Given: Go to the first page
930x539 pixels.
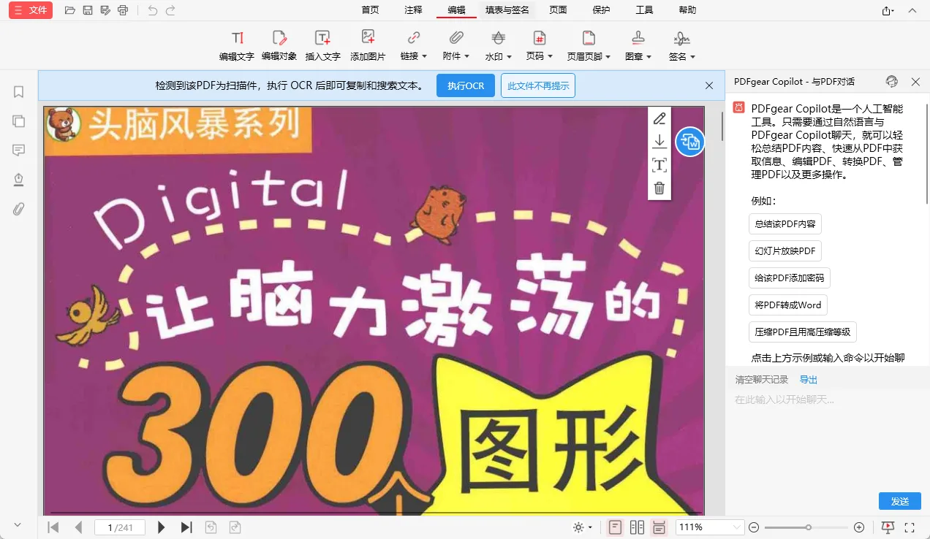Looking at the screenshot, I should coord(53,527).
